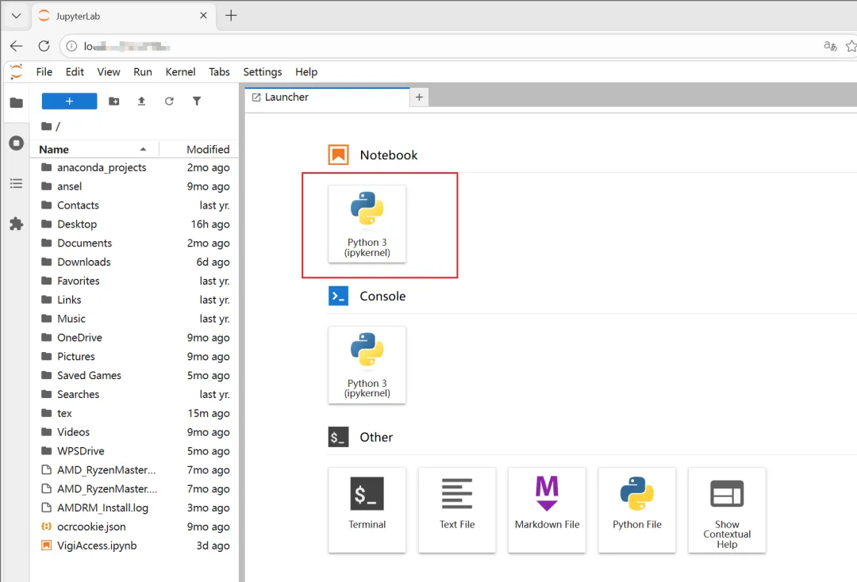Select the Launcher tab
The height and width of the screenshot is (582, 857).
[327, 98]
